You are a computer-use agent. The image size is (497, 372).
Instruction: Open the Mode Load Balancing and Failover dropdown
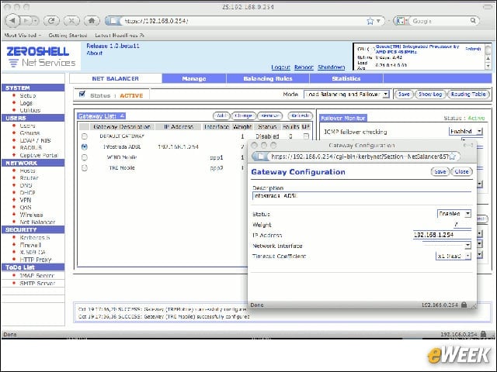coord(347,95)
